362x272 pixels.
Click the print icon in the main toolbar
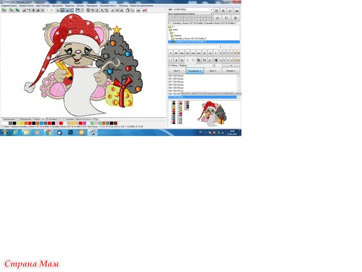pyautogui.click(x=38, y=10)
